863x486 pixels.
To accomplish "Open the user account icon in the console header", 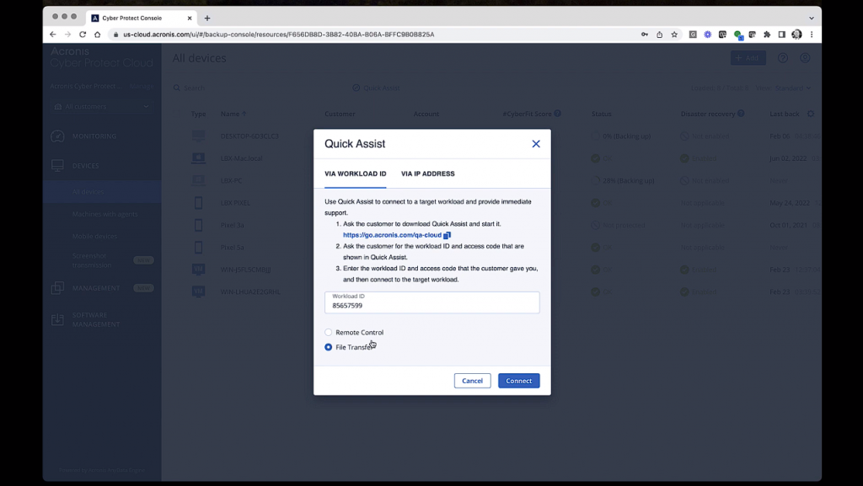I will pos(805,58).
